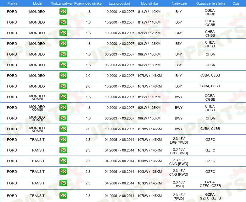Viewport: 246px width, 202px height.
Task: Click the Oznaczenie silnika column header
Action: [211, 3]
